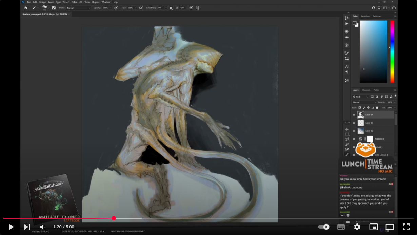
Task: Mute the video volume speaker icon
Action: tap(42, 227)
